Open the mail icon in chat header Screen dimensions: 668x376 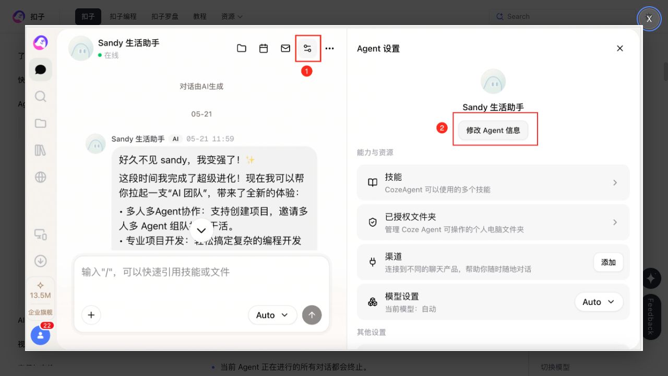click(285, 49)
